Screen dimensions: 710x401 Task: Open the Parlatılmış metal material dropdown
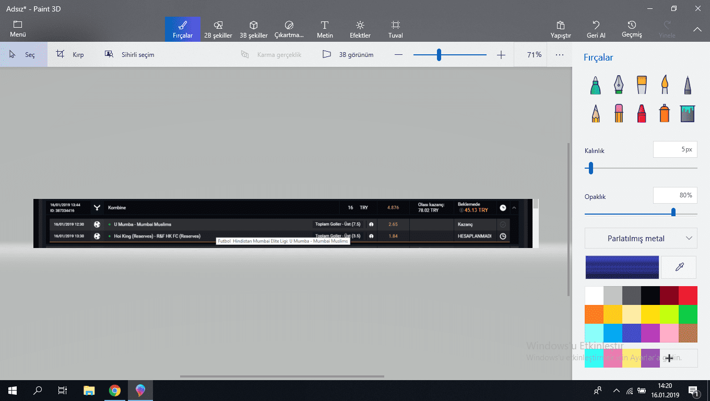tap(641, 238)
